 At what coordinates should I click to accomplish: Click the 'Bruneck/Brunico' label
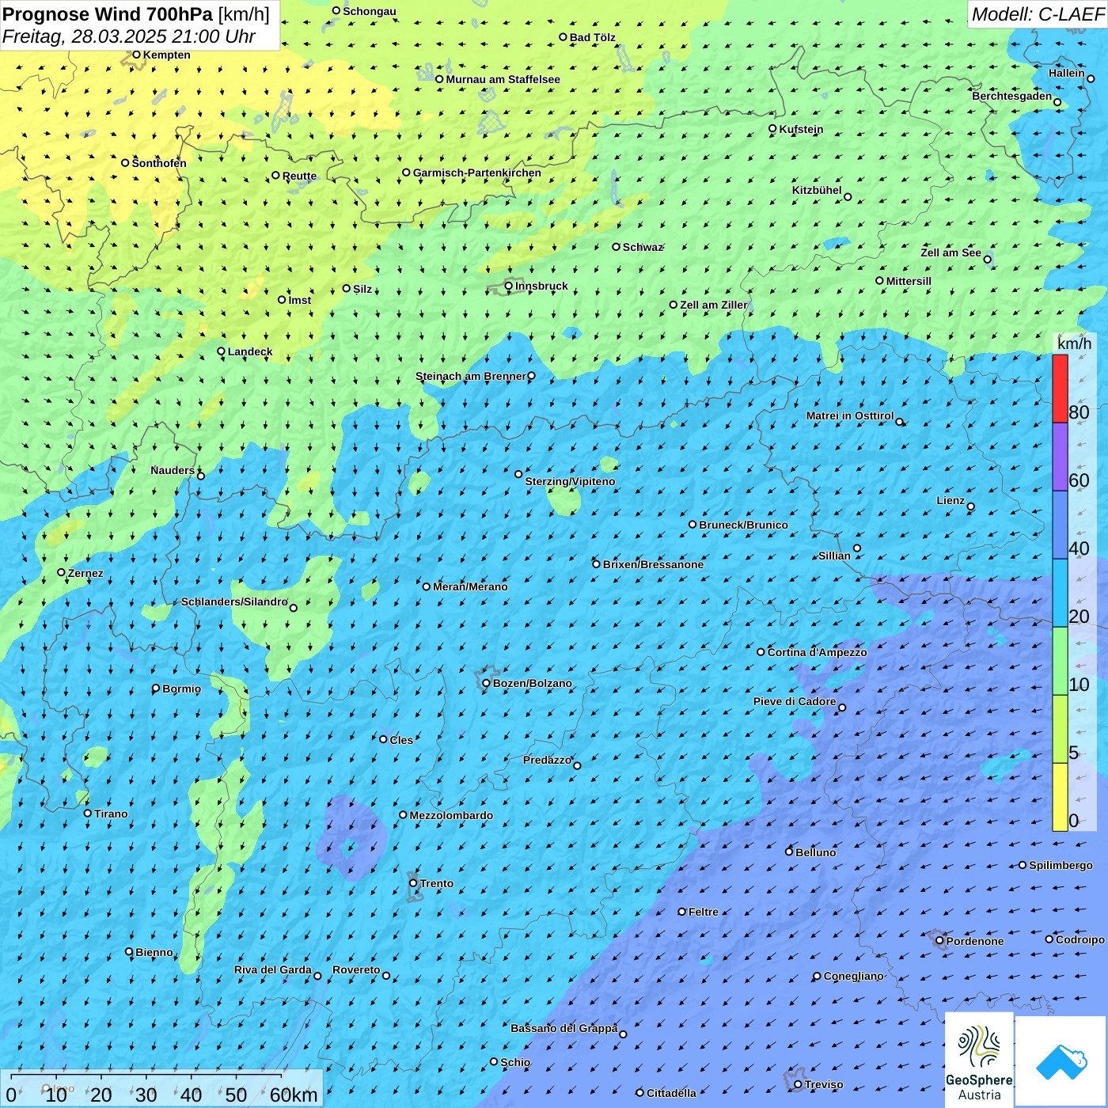(x=743, y=525)
